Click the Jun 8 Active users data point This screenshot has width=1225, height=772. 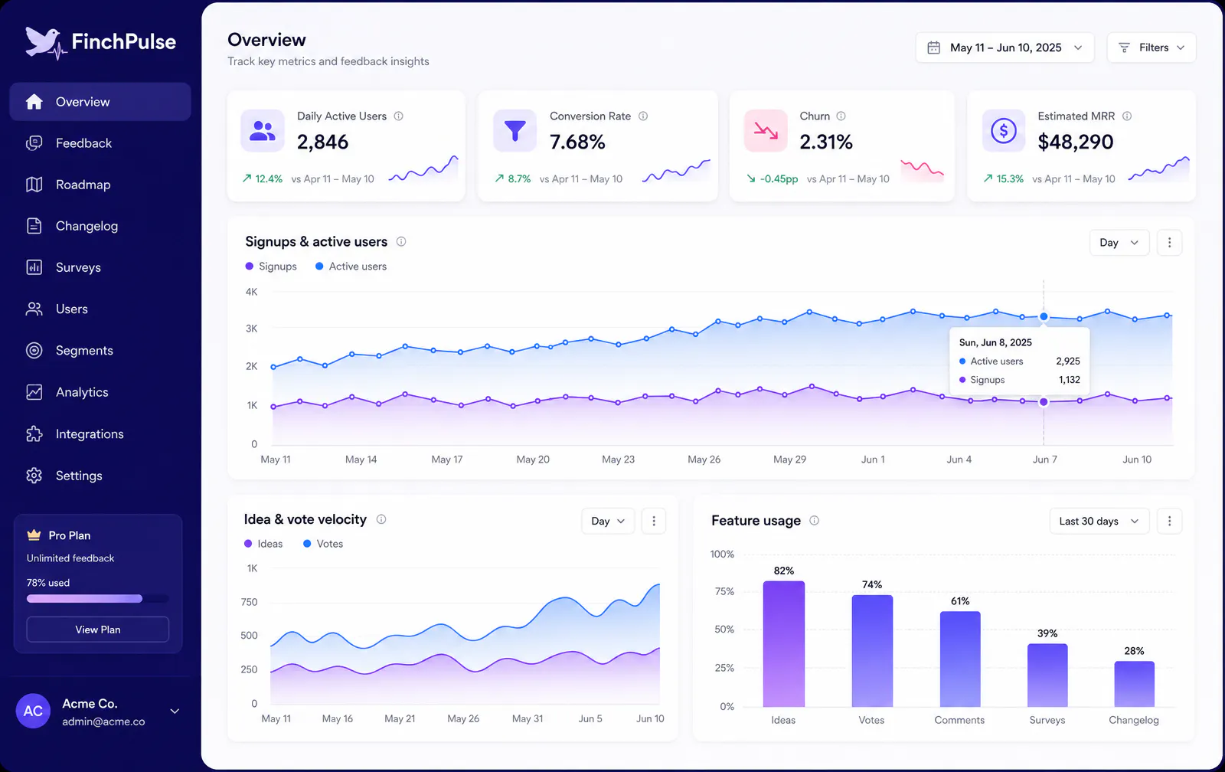1044,316
